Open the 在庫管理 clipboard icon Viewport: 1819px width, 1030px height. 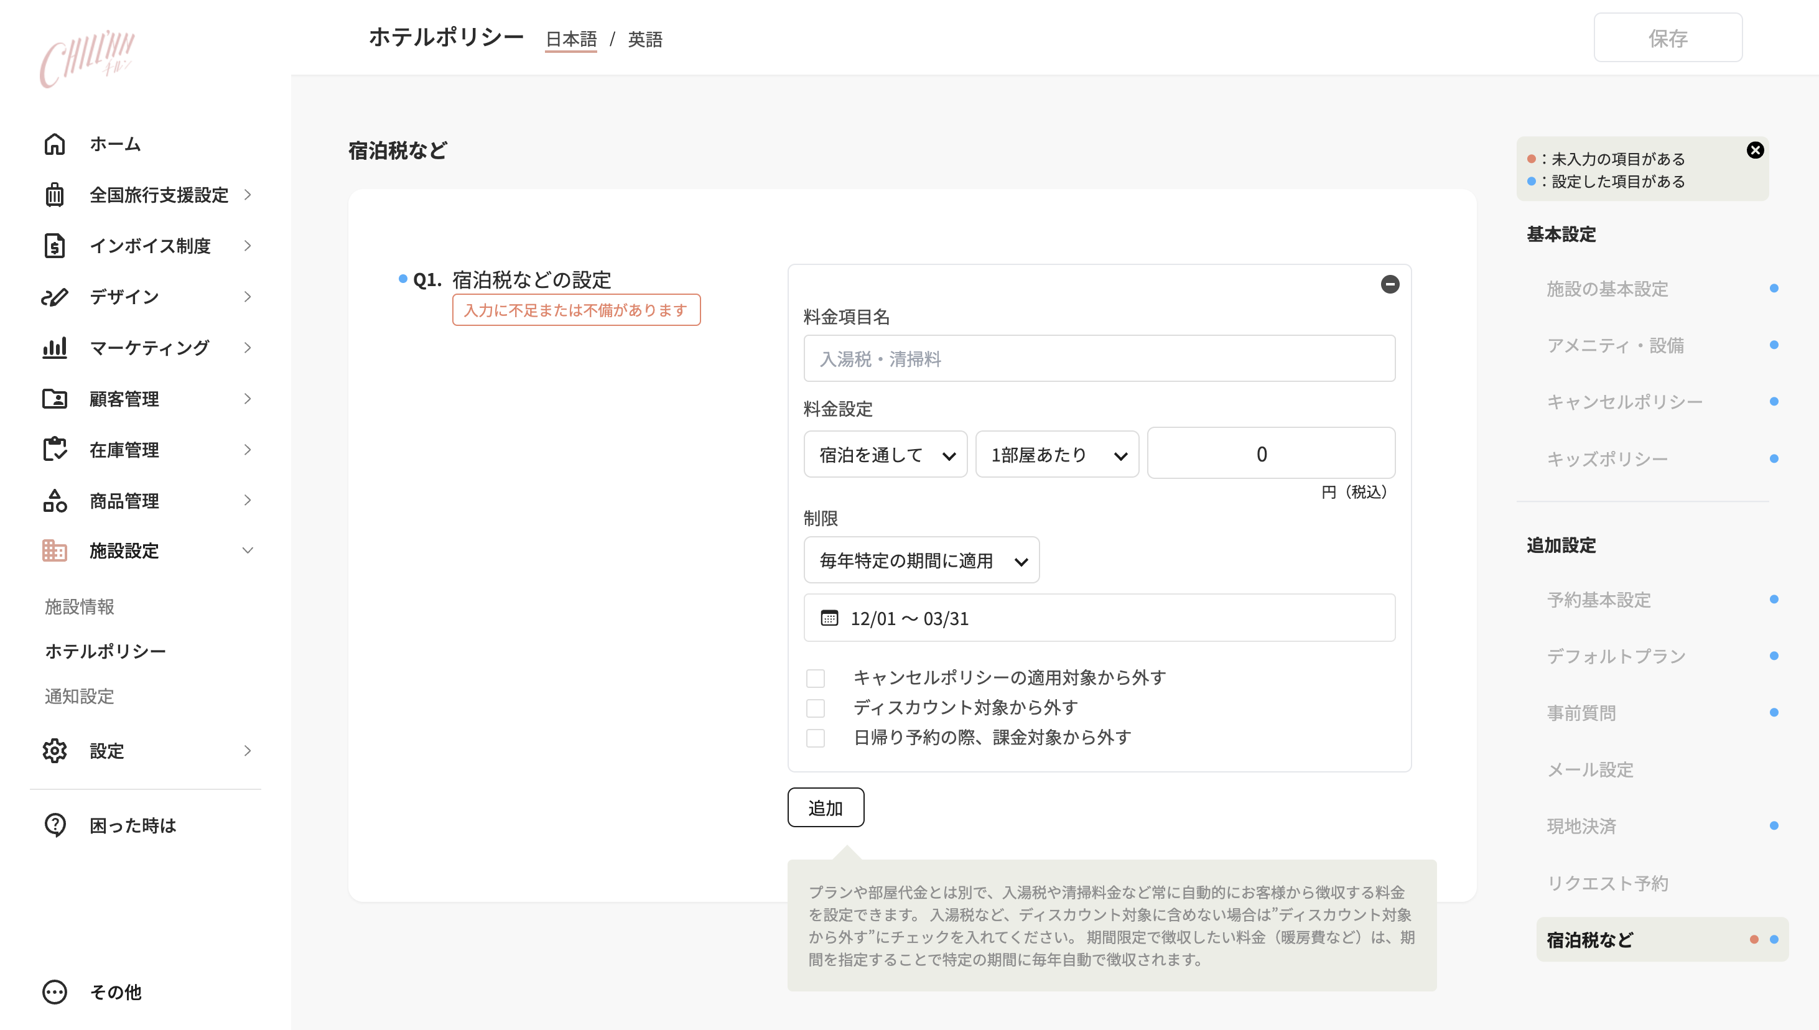point(55,449)
